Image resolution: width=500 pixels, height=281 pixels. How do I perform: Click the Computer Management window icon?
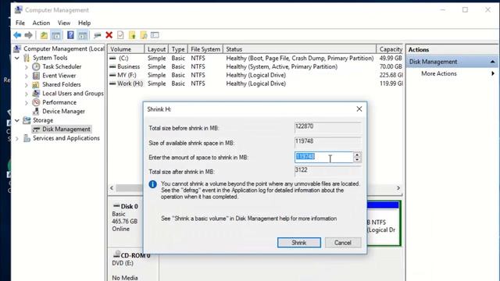pos(18,10)
